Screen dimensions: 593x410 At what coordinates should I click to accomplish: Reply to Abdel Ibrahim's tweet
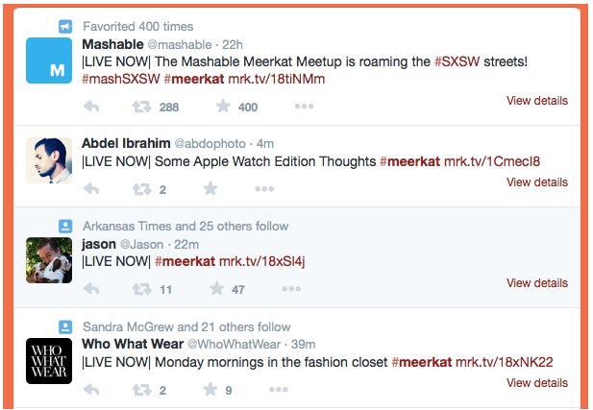[x=92, y=189]
